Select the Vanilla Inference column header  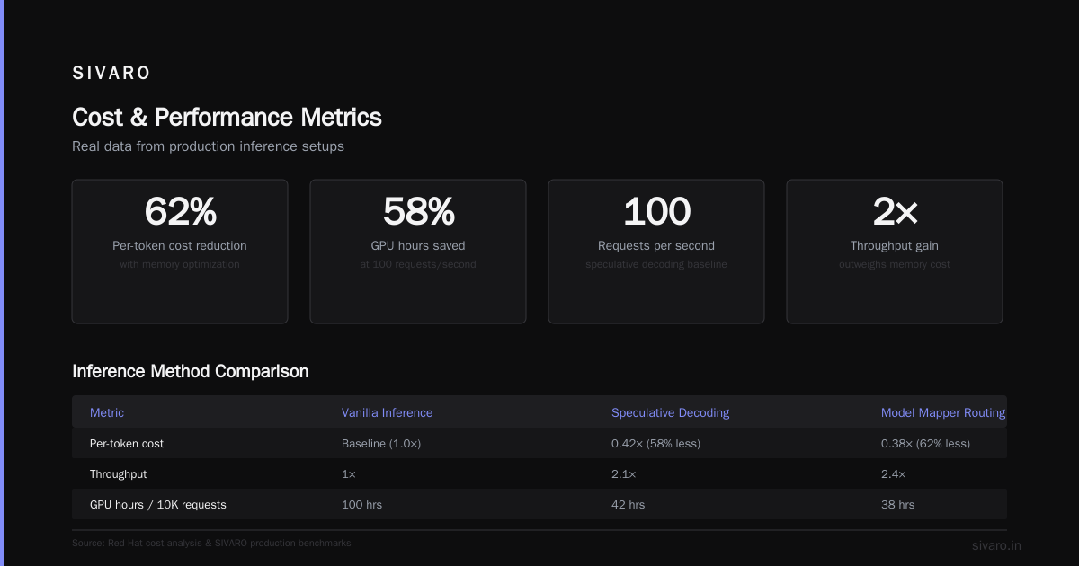pos(387,412)
